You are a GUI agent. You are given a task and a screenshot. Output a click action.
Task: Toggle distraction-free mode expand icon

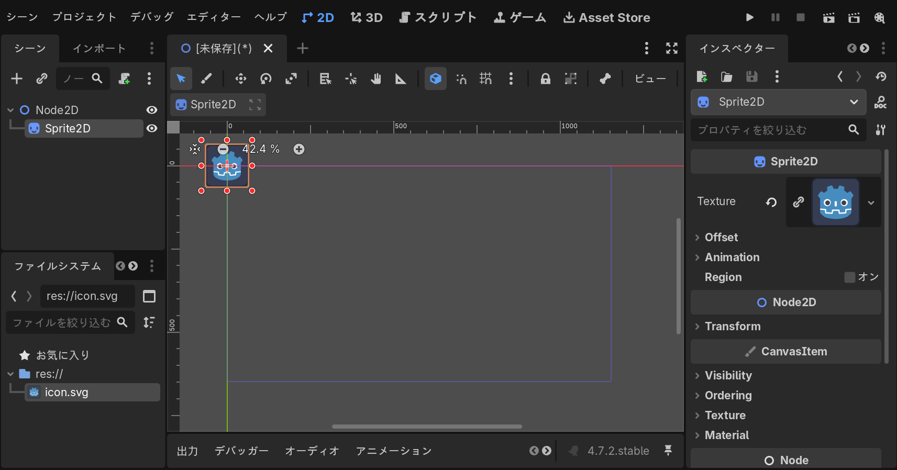(672, 48)
